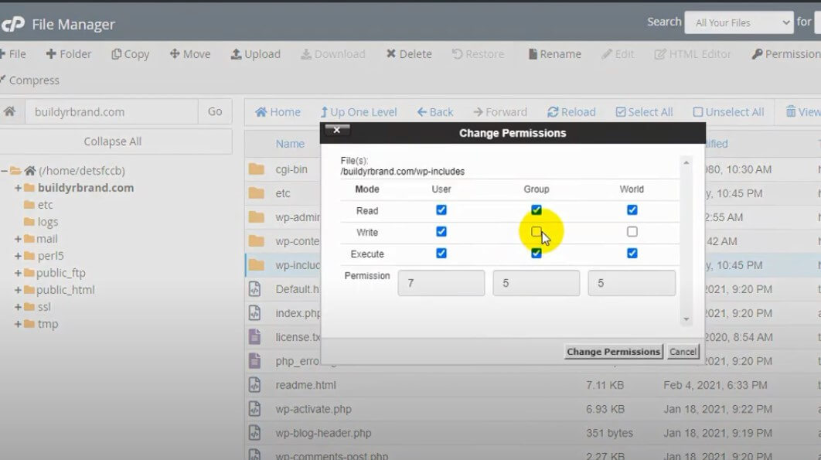Image resolution: width=821 pixels, height=460 pixels.
Task: Click Unselect All
Action: (728, 112)
